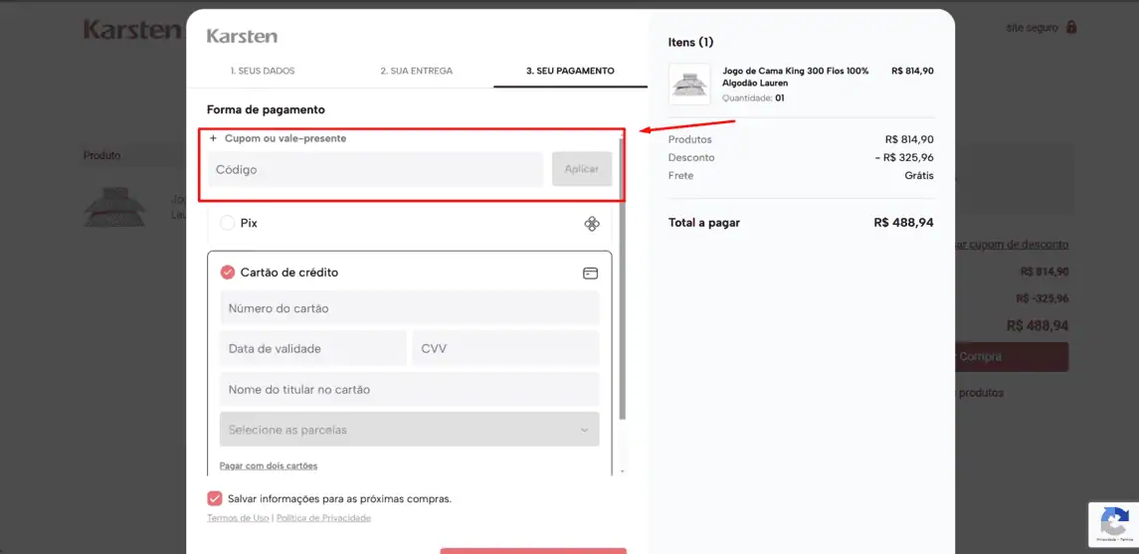1139x554 pixels.
Task: Open Termos de Uso link
Action: tap(238, 517)
